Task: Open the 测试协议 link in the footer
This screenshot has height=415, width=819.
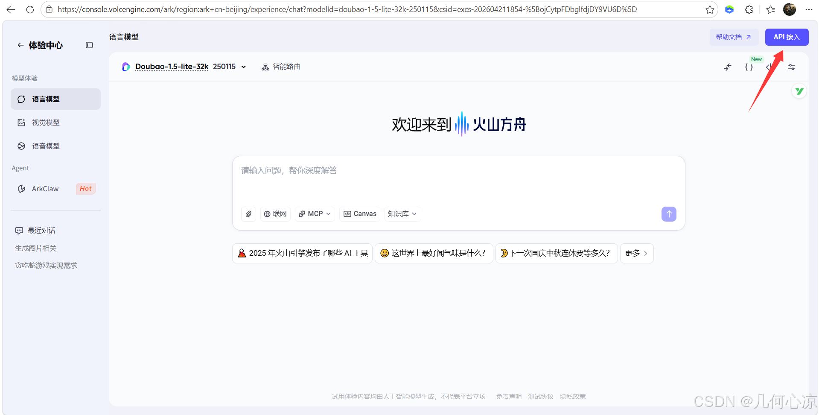Action: pos(541,397)
